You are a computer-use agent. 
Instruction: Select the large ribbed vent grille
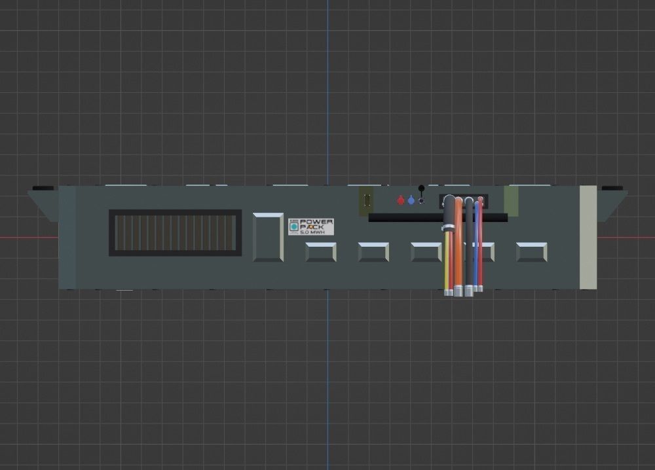pos(176,233)
